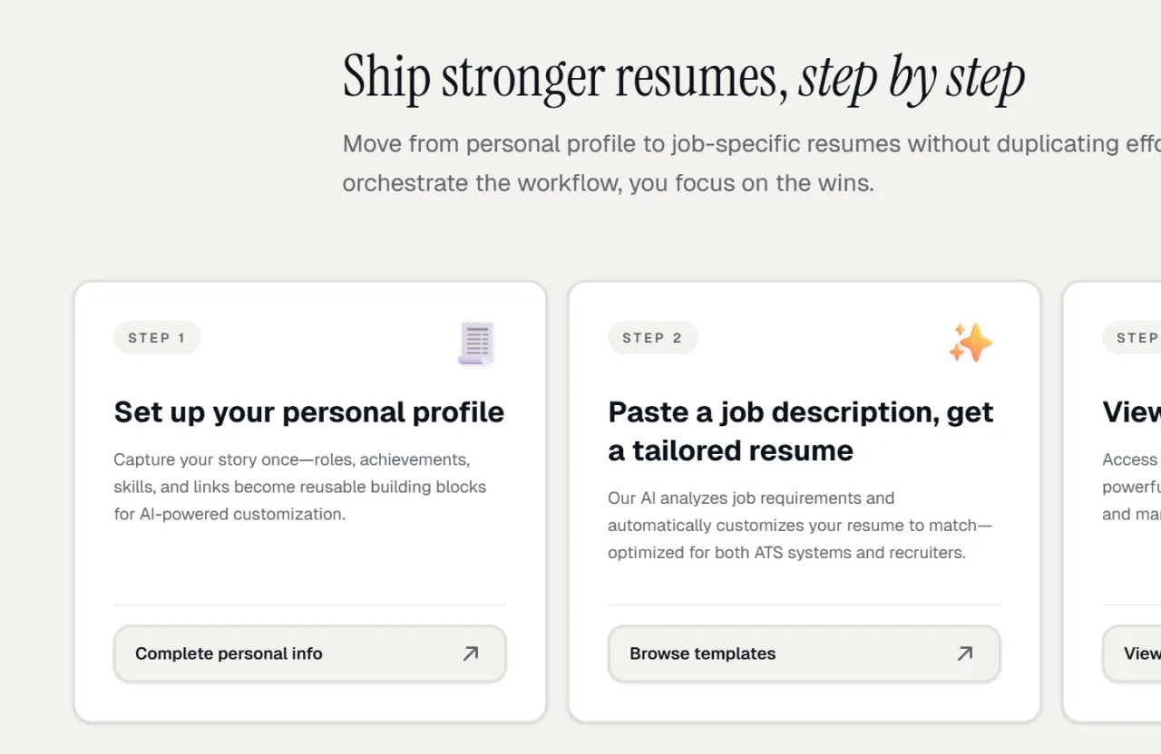Open the Complete personal info text label
Screen dimensions: 1161x754
tap(229, 653)
